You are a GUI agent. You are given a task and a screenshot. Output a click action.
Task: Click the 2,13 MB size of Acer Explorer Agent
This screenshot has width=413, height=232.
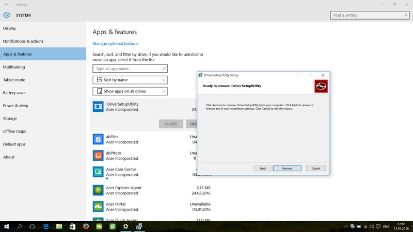pos(203,188)
